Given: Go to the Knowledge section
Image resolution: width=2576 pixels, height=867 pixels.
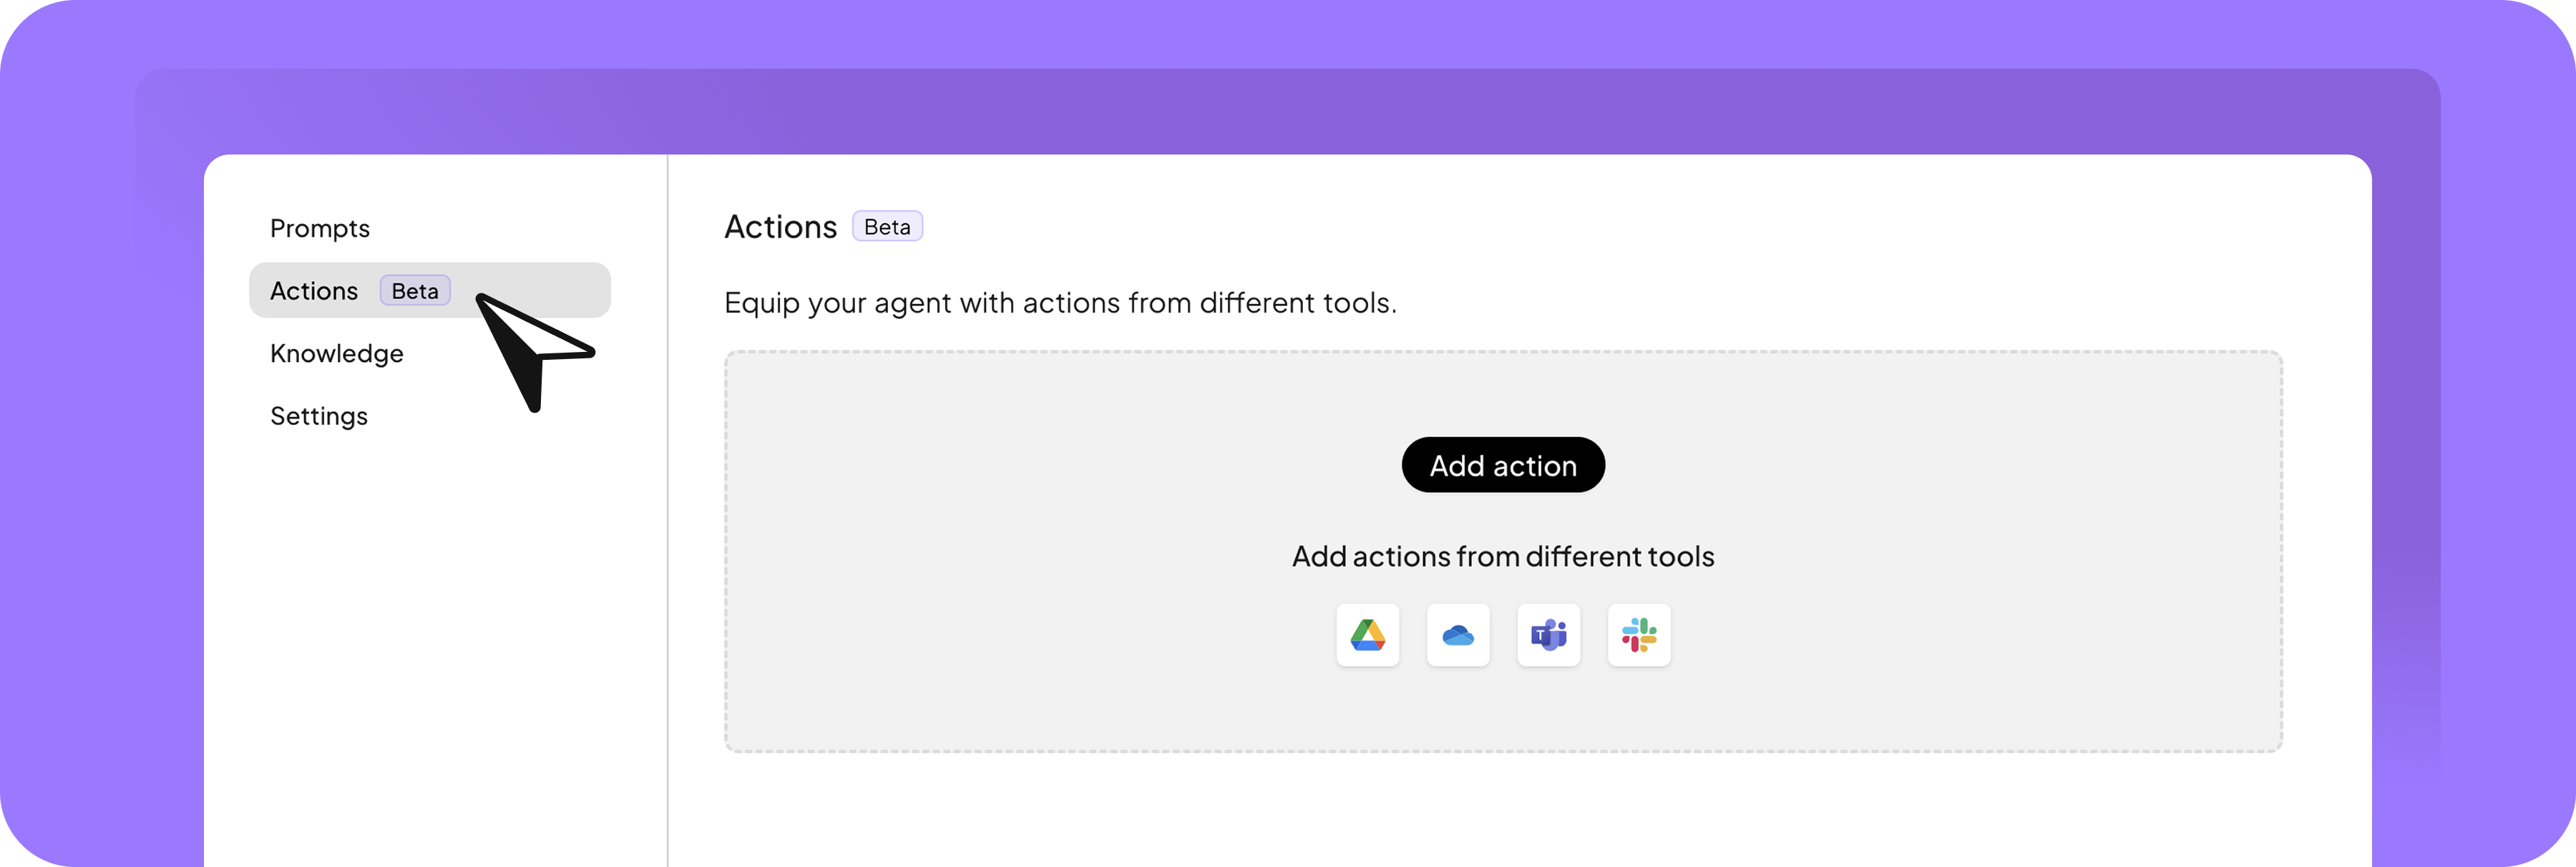Looking at the screenshot, I should point(337,354).
